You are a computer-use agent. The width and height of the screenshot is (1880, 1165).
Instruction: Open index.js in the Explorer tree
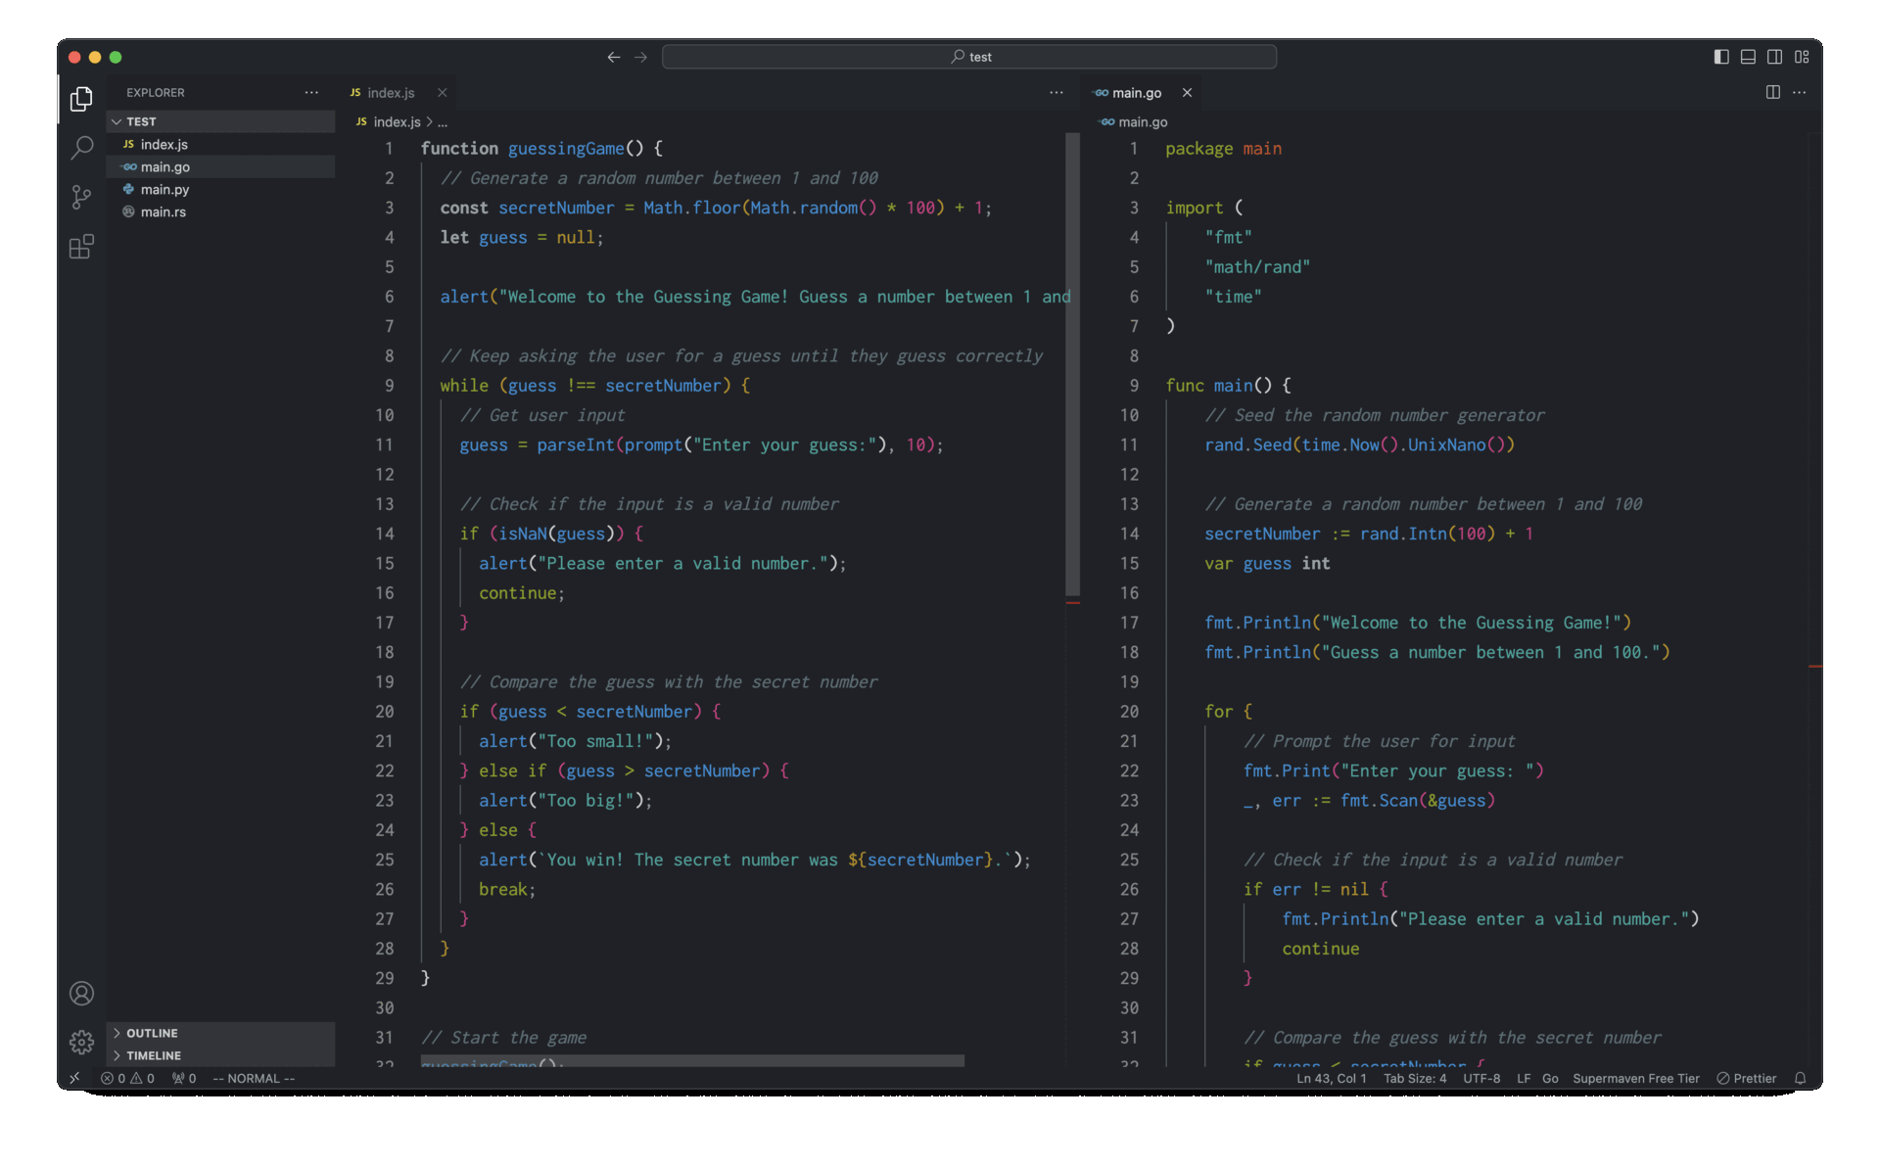[220, 144]
